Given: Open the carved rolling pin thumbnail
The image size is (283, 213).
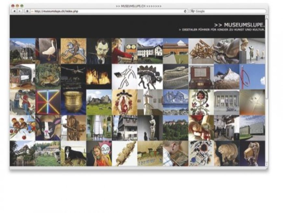Looking at the screenshot, I should (x=125, y=153).
